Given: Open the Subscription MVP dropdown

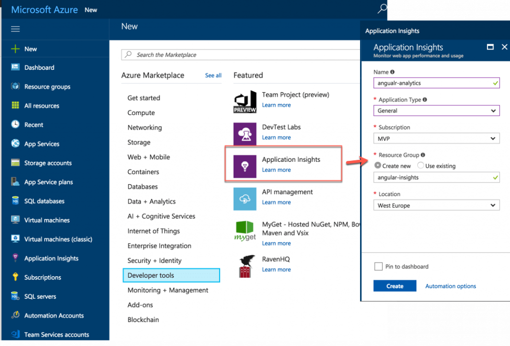Looking at the screenshot, I should pos(436,138).
